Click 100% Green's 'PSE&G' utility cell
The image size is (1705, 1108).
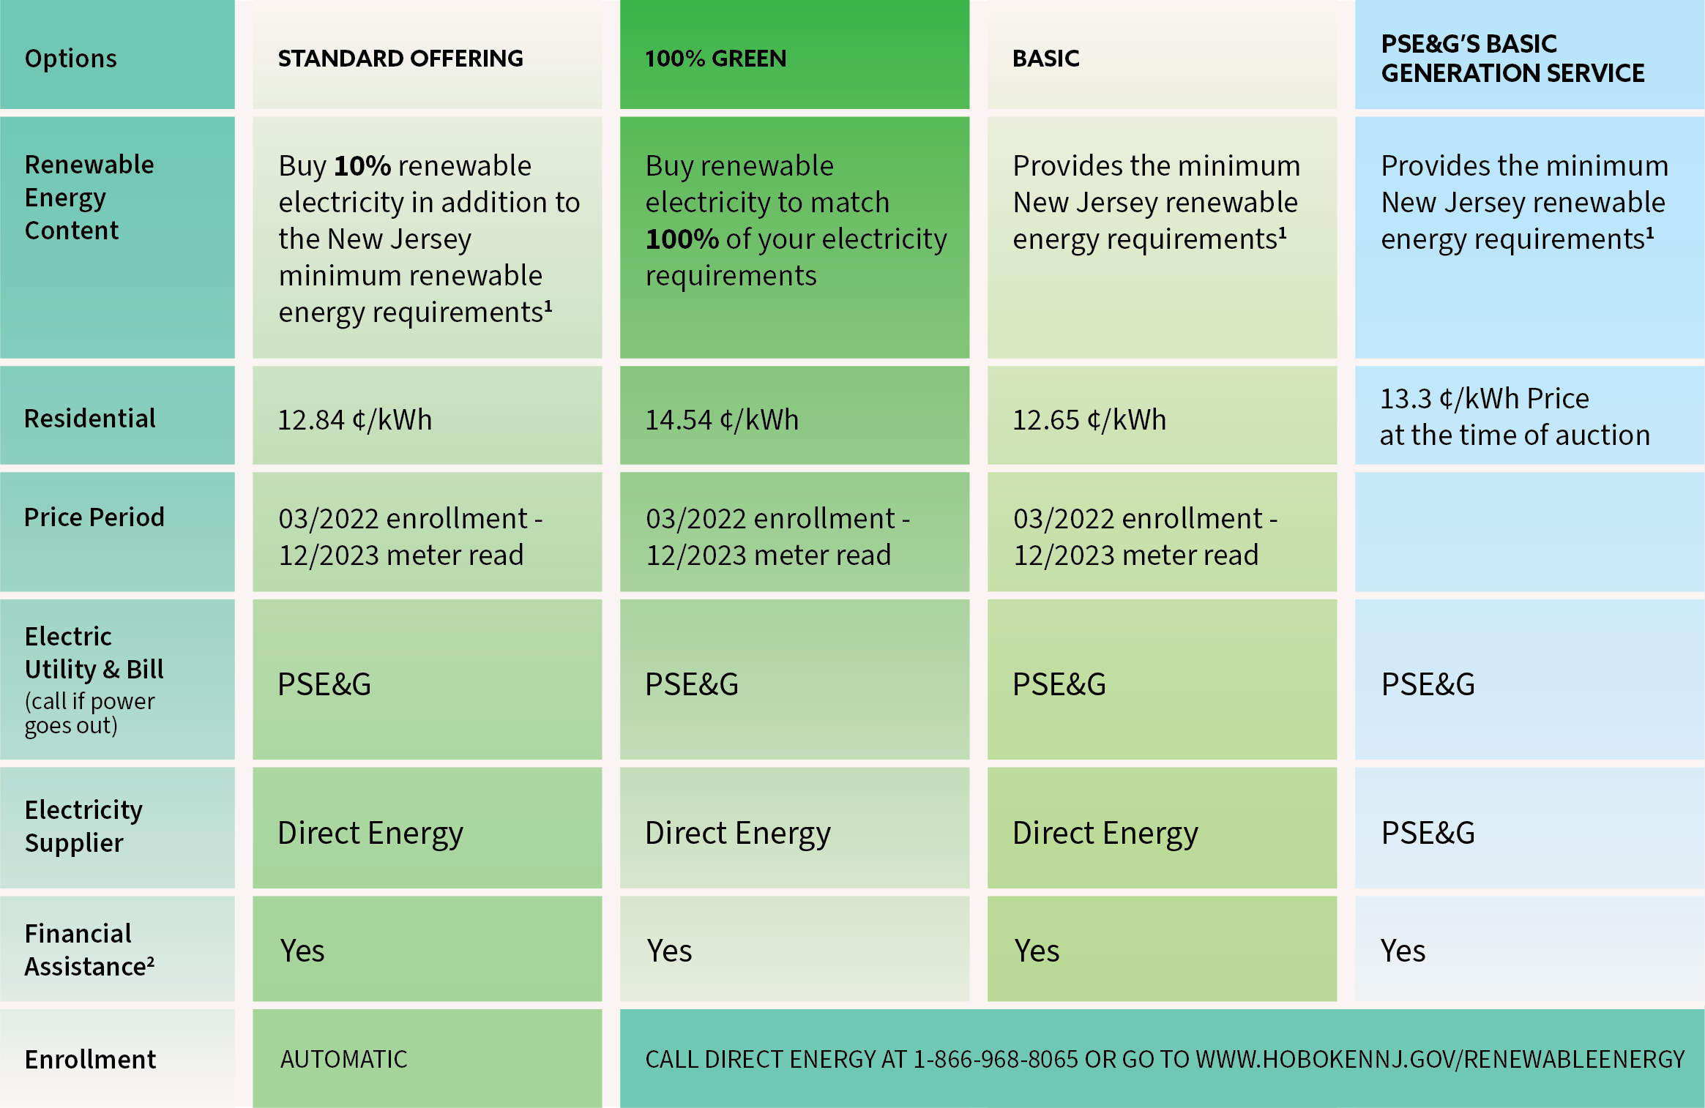(x=794, y=679)
